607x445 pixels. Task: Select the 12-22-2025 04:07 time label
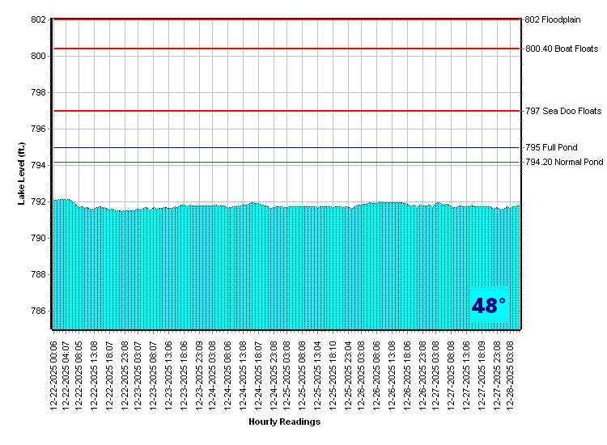[66, 374]
